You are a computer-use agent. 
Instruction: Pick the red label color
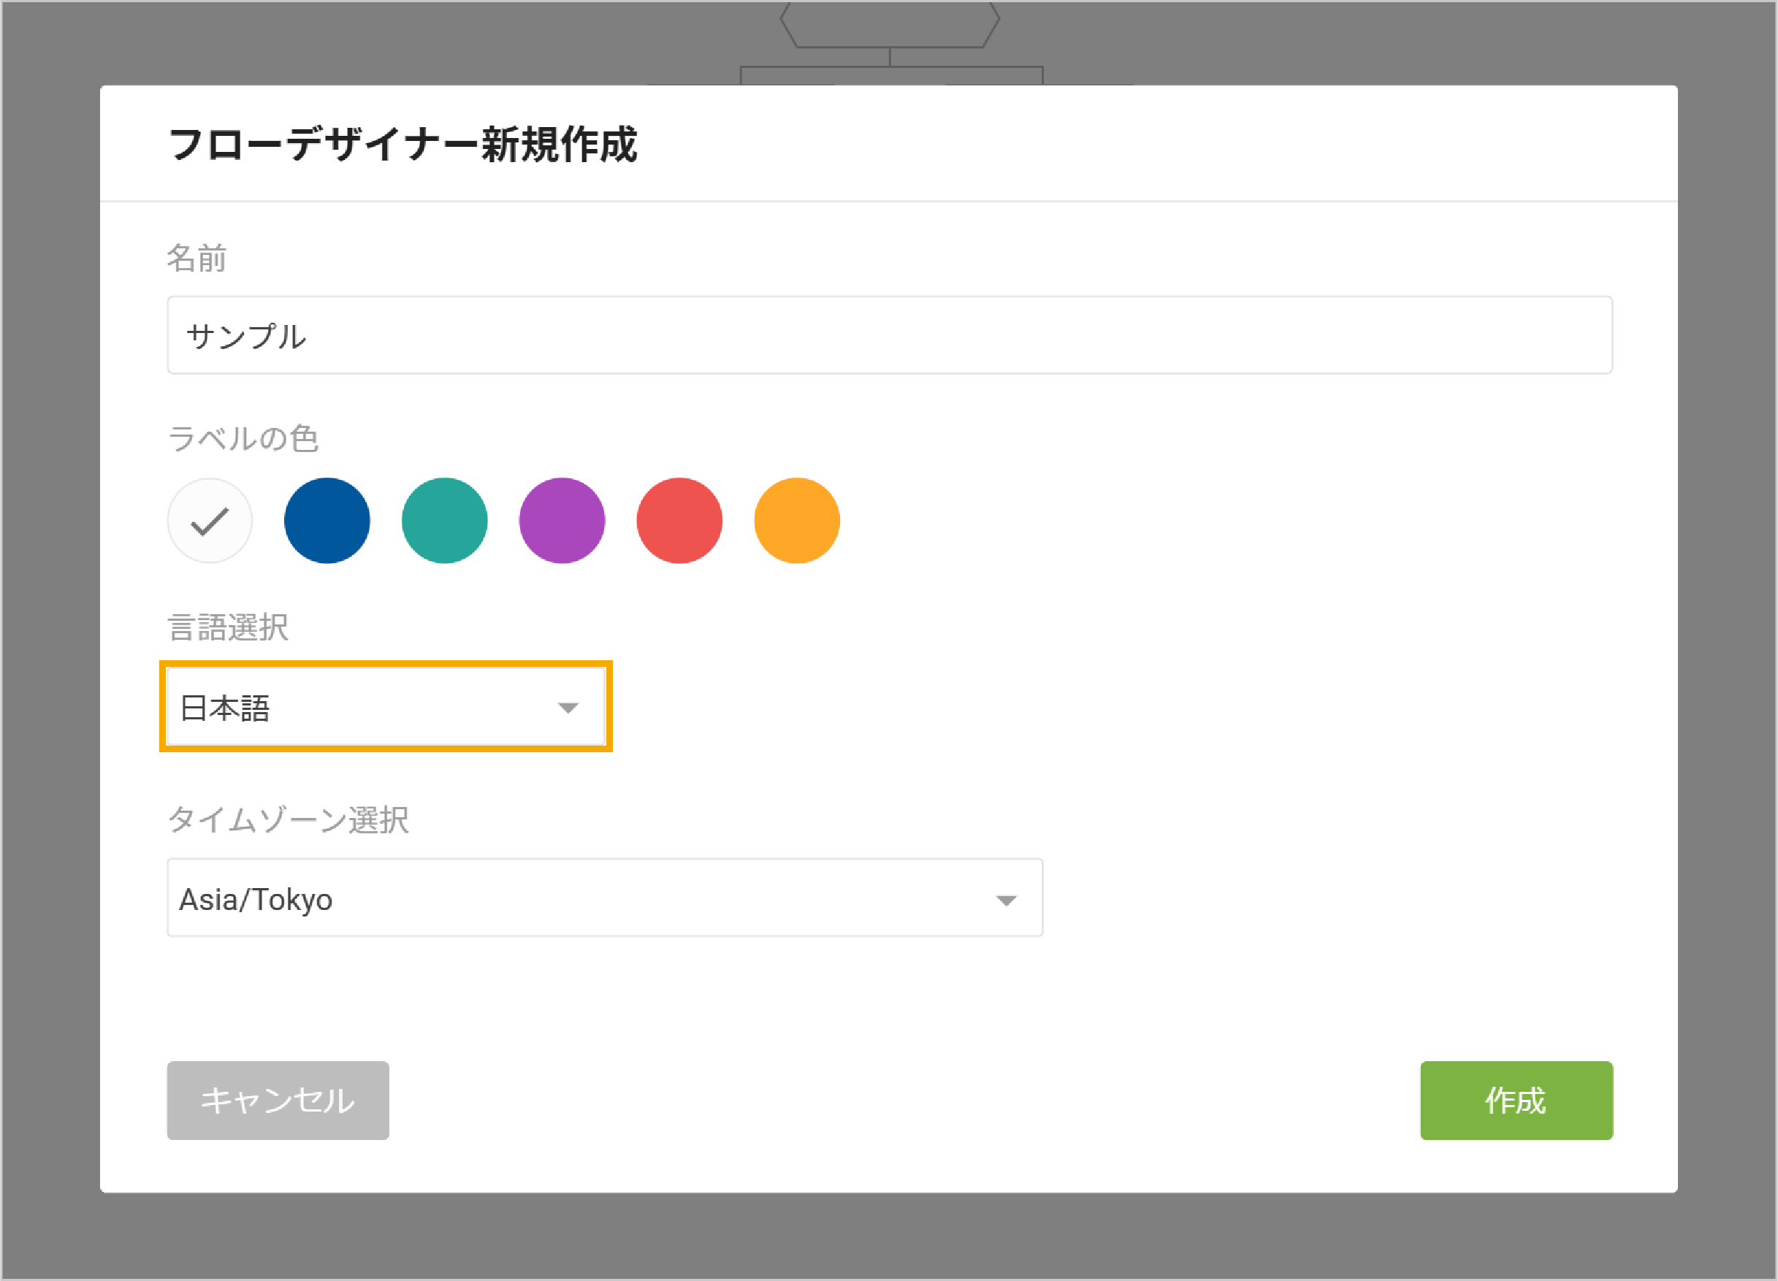(679, 521)
